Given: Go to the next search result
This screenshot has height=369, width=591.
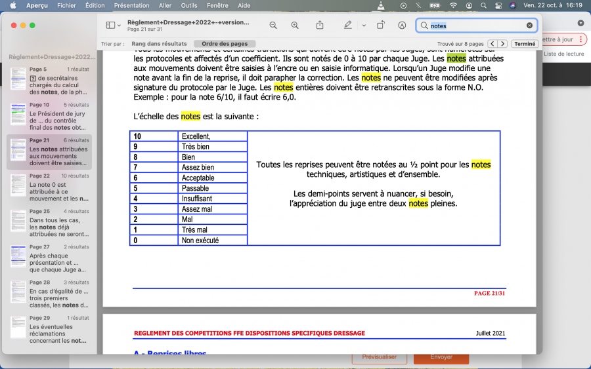Looking at the screenshot, I should 502,44.
